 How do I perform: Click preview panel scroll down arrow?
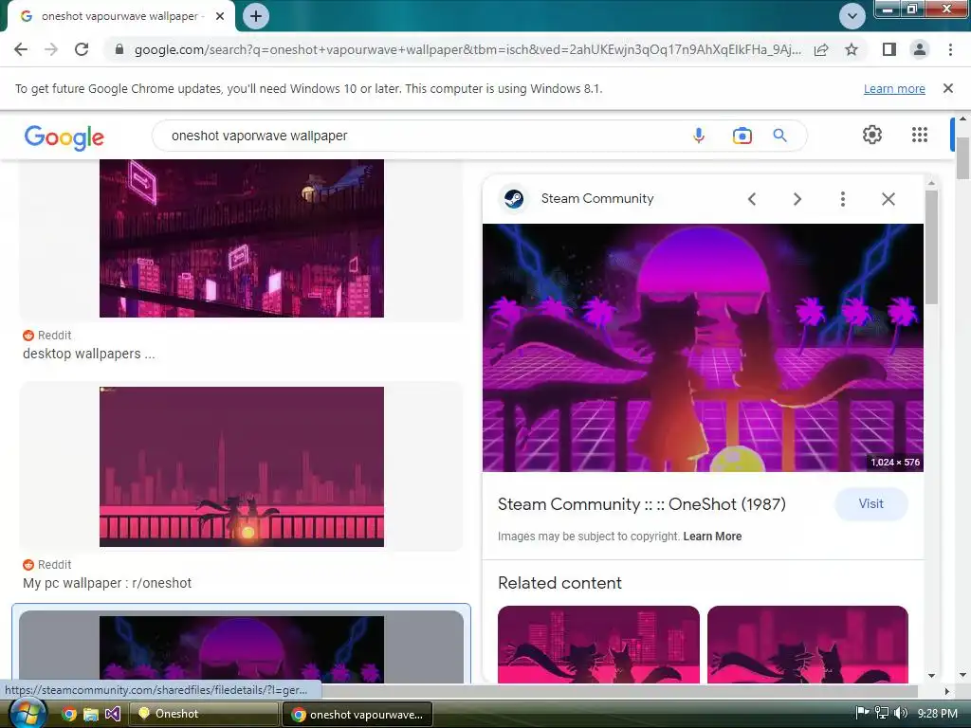click(x=931, y=676)
